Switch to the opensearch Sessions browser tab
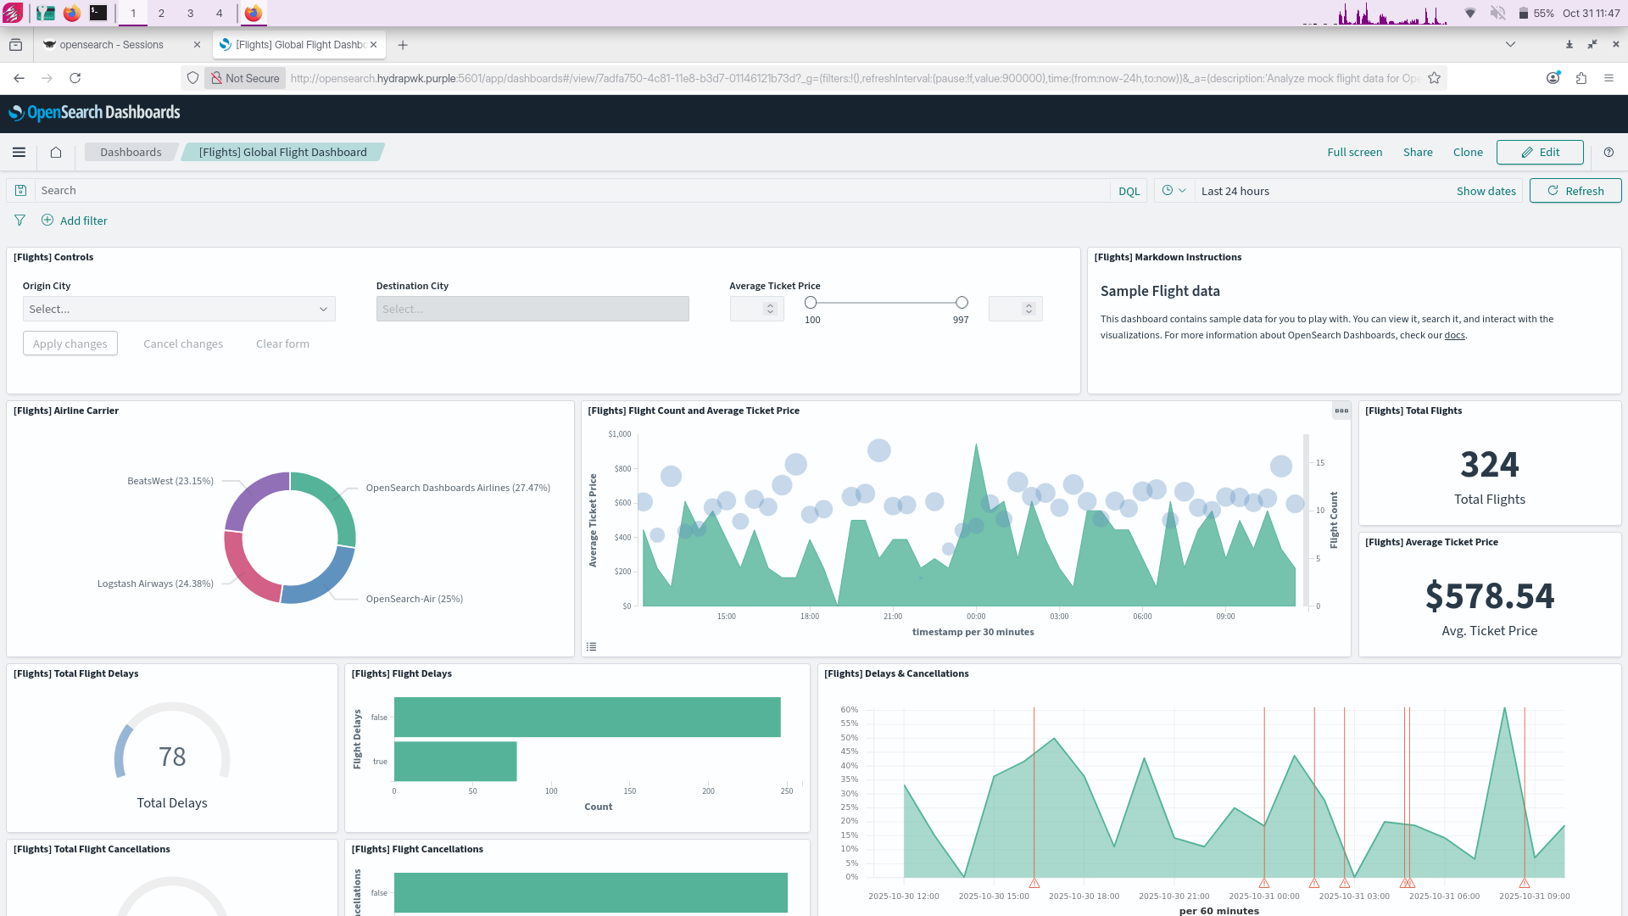Screen dimensions: 1628x916 [113, 44]
